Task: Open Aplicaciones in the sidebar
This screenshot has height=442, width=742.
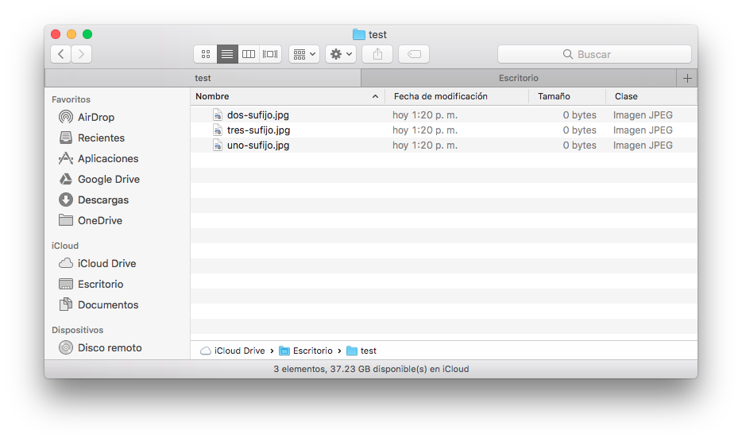Action: [99, 159]
